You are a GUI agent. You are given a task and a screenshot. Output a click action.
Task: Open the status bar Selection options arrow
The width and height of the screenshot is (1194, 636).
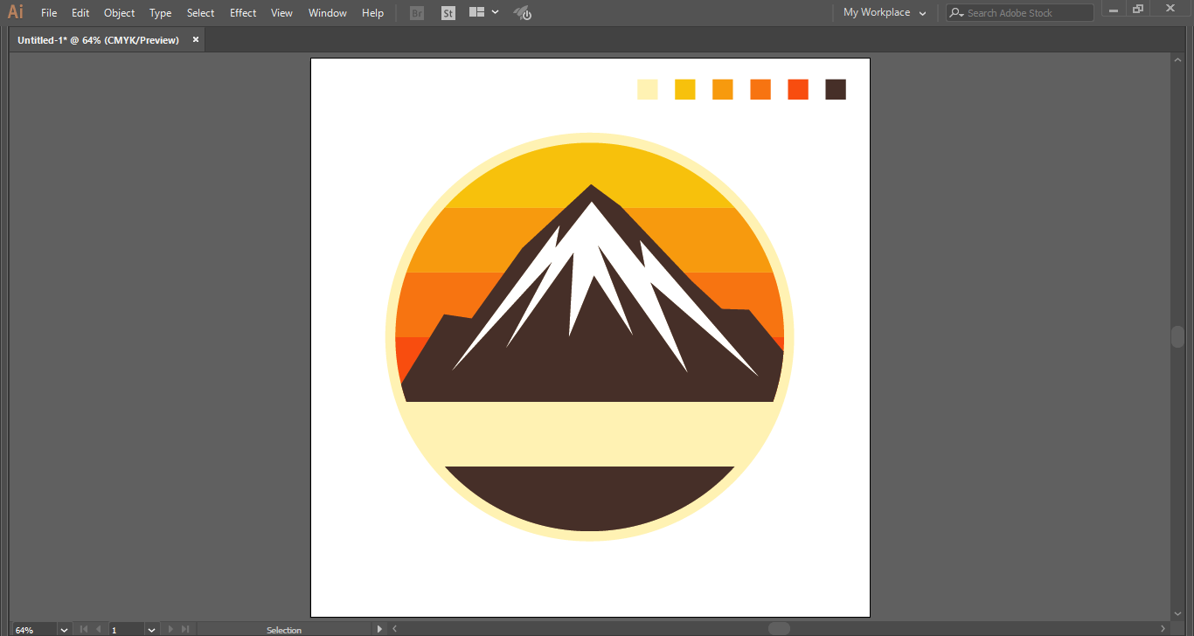378,629
